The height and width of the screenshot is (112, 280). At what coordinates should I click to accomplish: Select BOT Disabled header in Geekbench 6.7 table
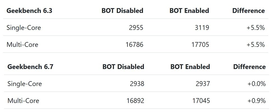(x=123, y=67)
